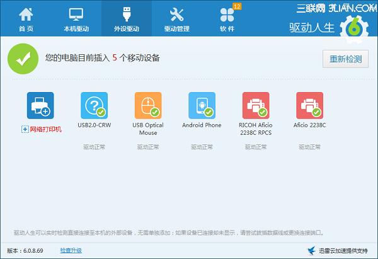Click the USB Optical Mouse label
Image resolution: width=378 pixels, height=259 pixels.
(148, 129)
